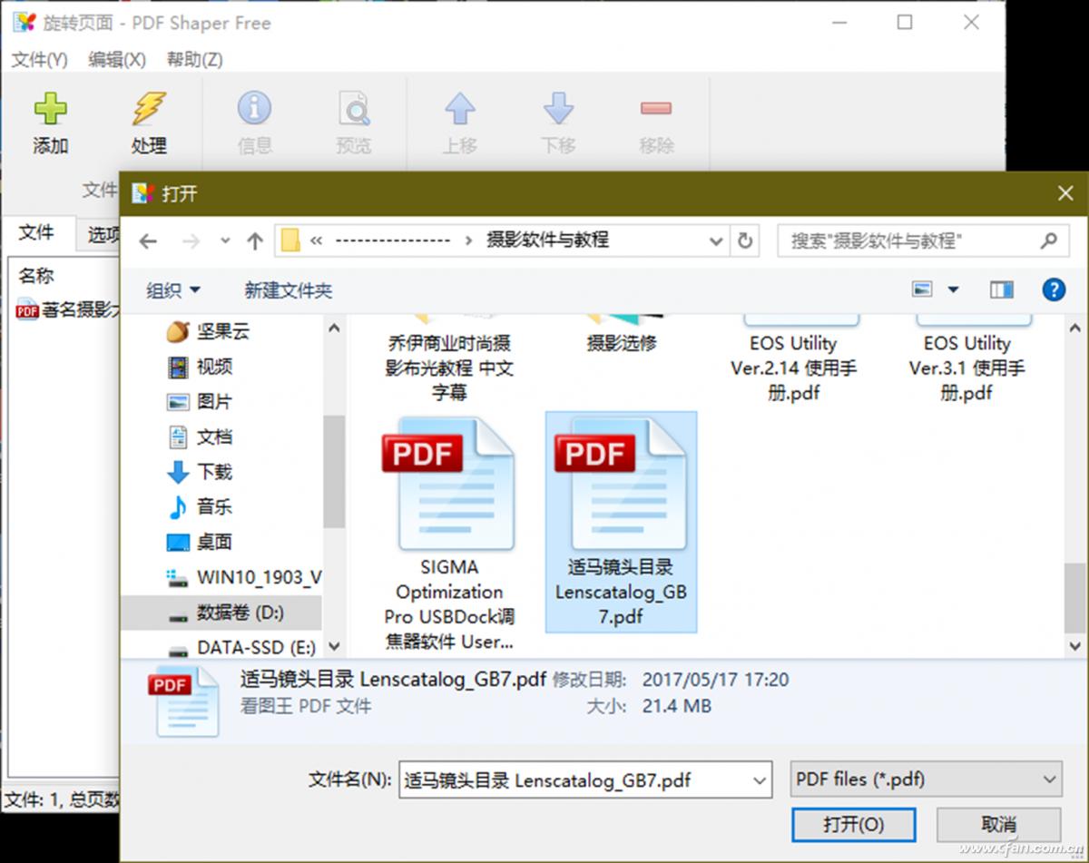Click the 取消 (Cancel) button
Screen dimensions: 1089x863
pyautogui.click(x=997, y=825)
